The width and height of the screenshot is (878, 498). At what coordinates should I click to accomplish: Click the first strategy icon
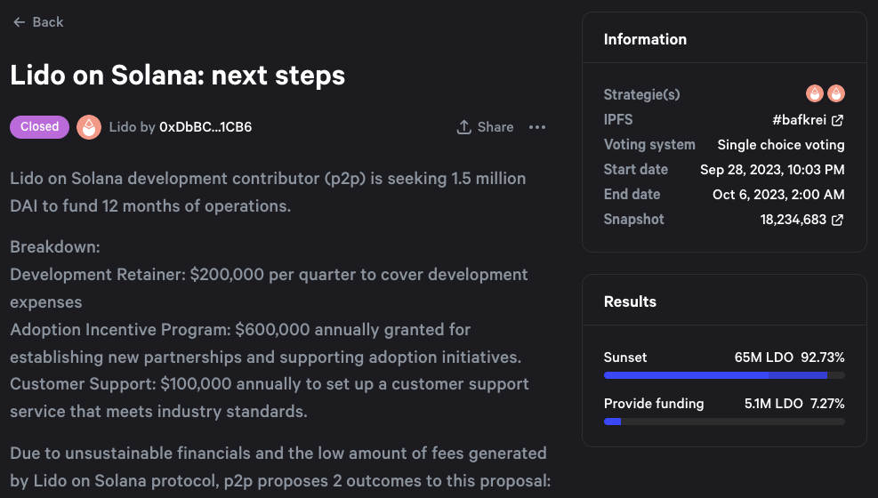point(814,94)
